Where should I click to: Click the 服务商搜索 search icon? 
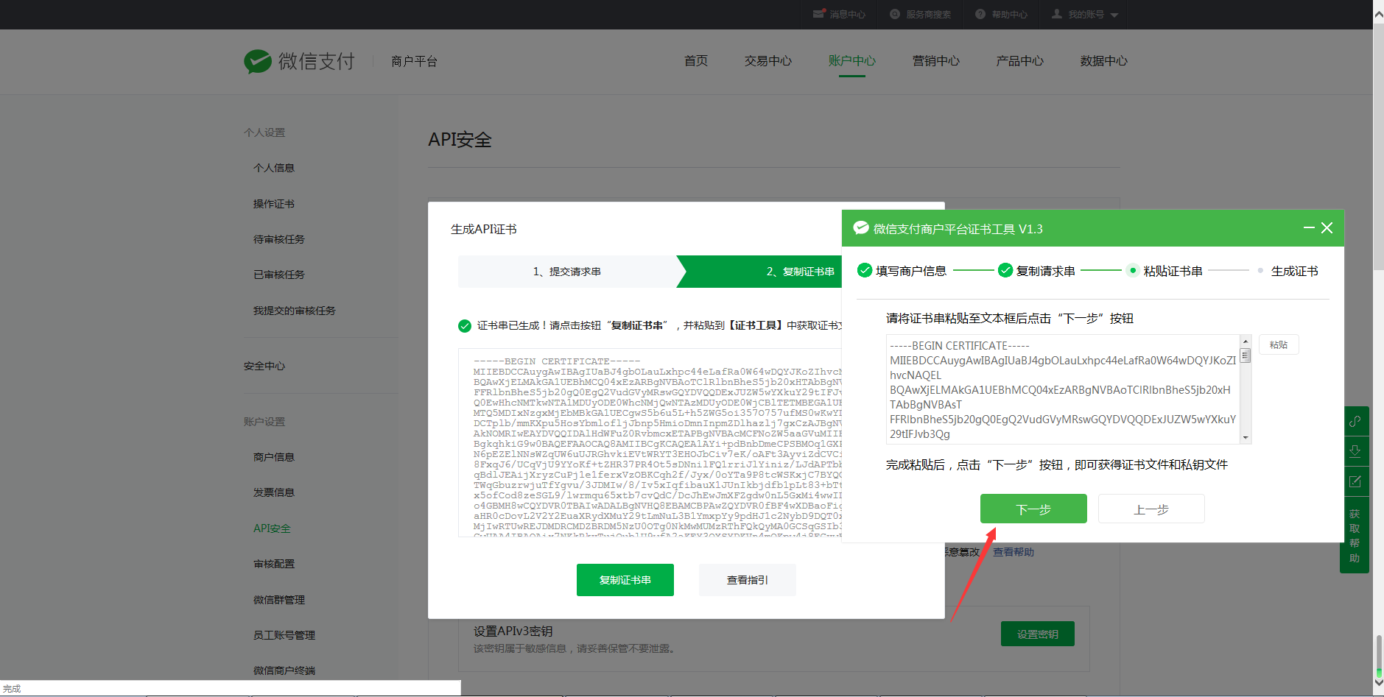(x=895, y=14)
